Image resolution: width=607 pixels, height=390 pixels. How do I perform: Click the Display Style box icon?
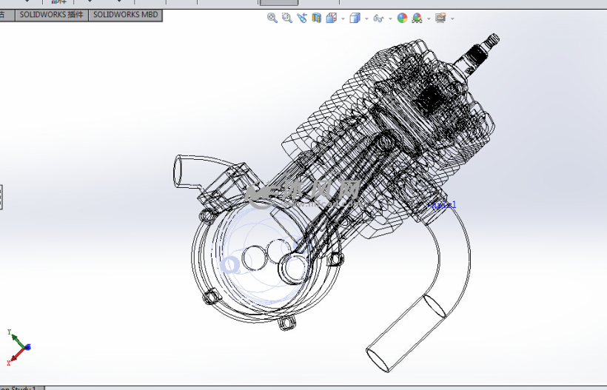tap(355, 19)
